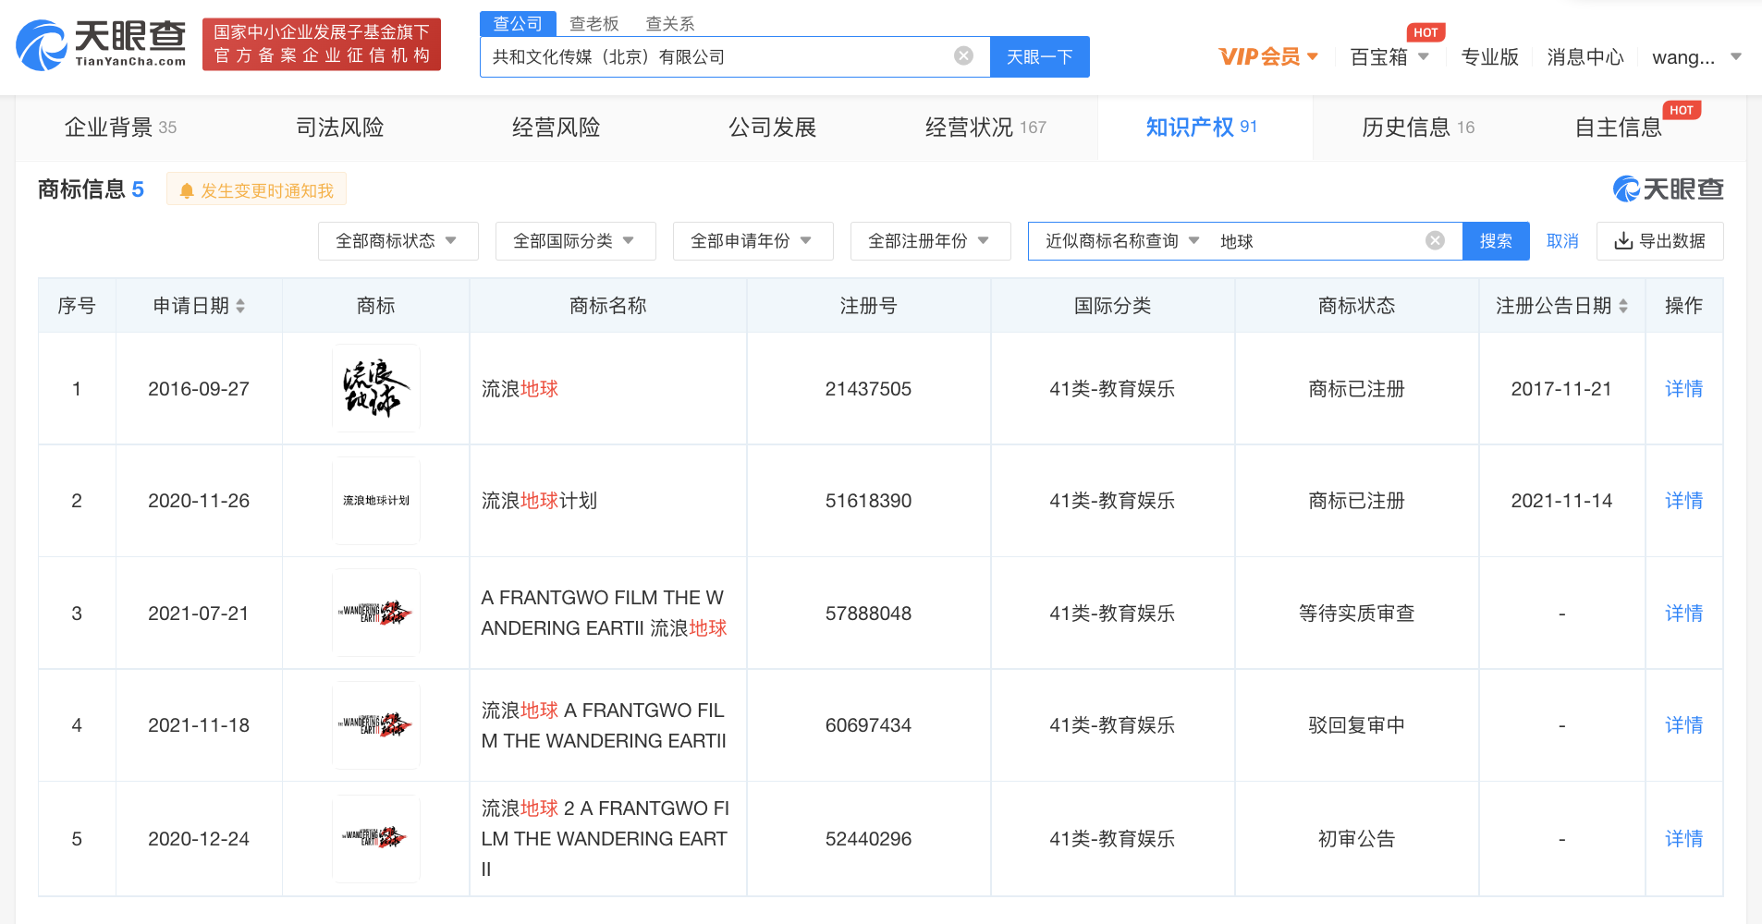Image resolution: width=1762 pixels, height=924 pixels.
Task: Open 消息中心 in the top navigation
Action: (1585, 57)
